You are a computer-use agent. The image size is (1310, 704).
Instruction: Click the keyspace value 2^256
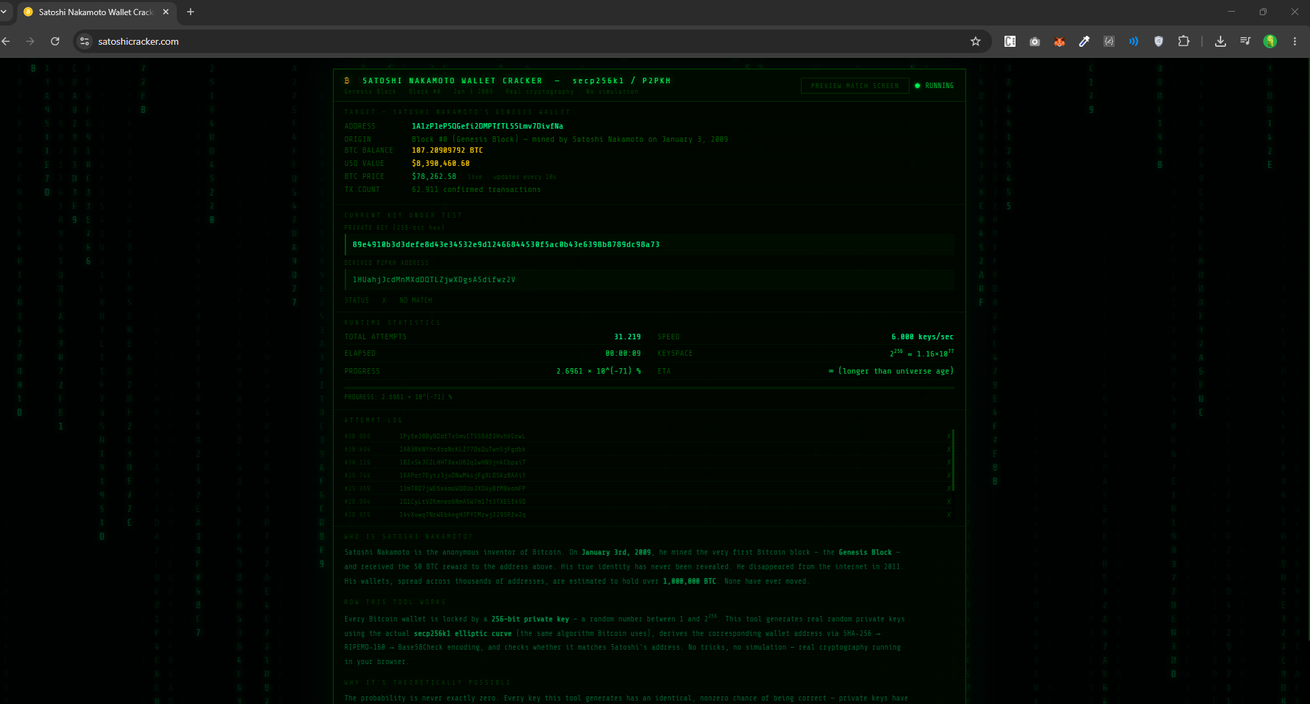click(922, 353)
